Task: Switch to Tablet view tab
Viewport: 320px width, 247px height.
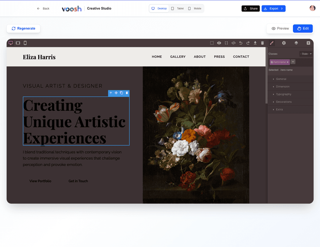Action: pyautogui.click(x=177, y=8)
